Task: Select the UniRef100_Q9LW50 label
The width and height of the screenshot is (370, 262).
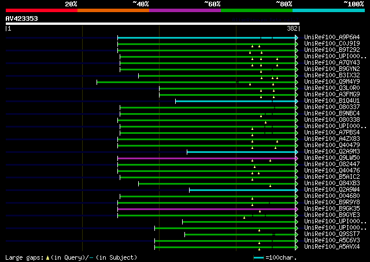Action: coord(332,158)
